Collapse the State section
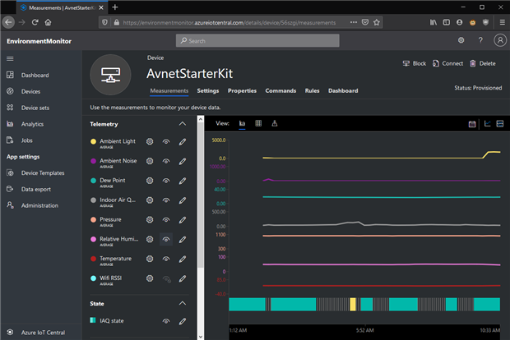 click(183, 301)
